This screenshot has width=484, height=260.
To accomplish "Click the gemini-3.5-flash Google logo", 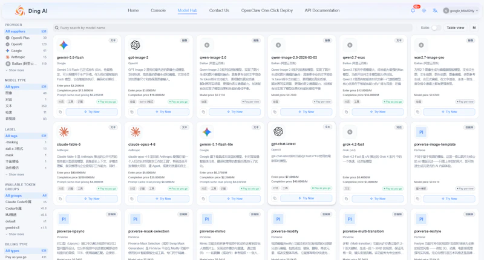I will (x=64, y=45).
